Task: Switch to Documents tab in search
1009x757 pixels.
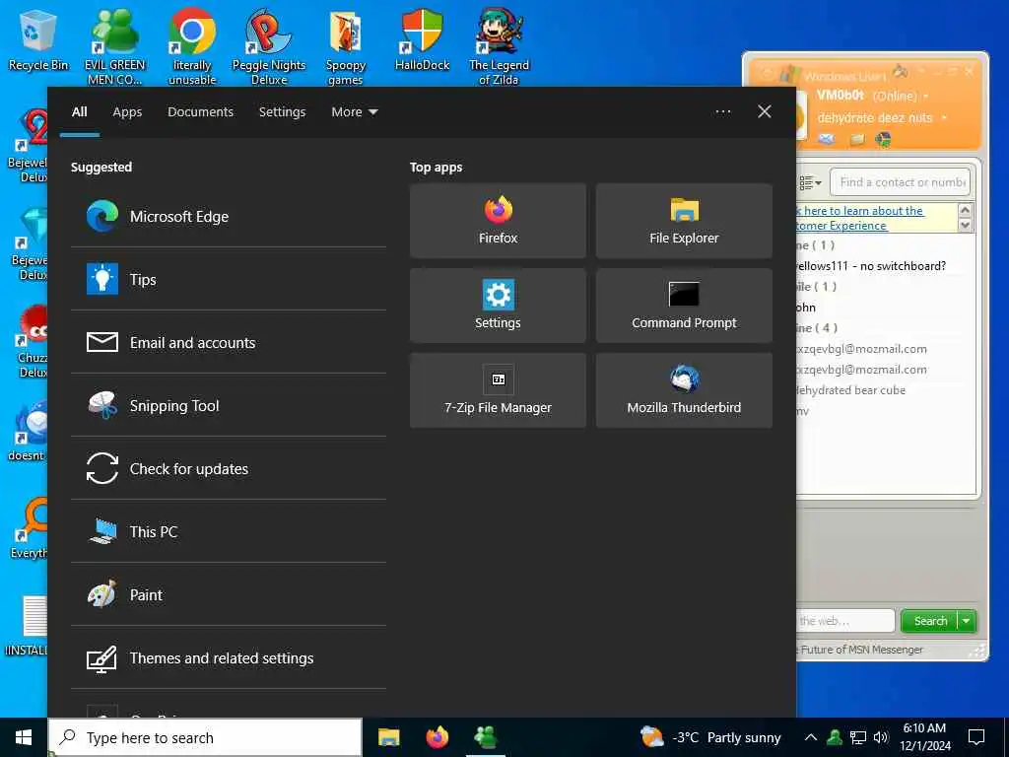Action: pyautogui.click(x=200, y=112)
